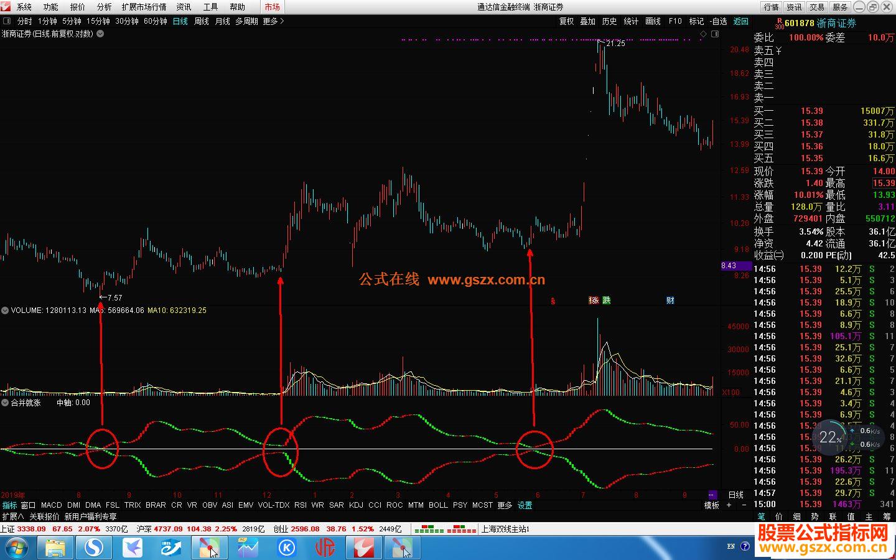
Task: Expand the dropdown circle beside VOLUME label
Action: pyautogui.click(x=5, y=310)
